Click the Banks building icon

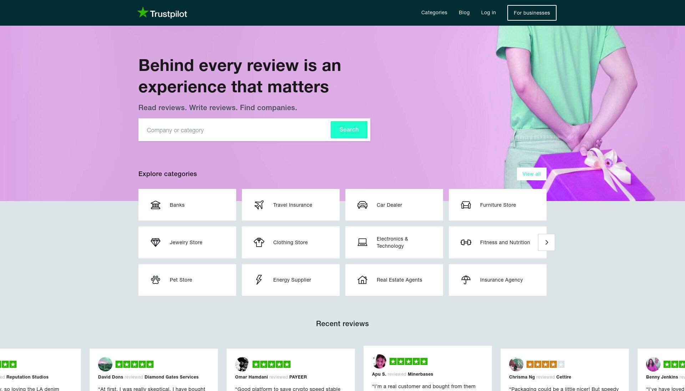click(156, 205)
